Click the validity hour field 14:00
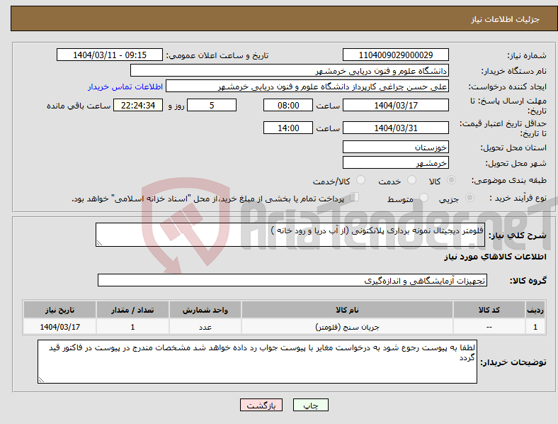Viewport: 558px width, 424px height. tap(288, 128)
